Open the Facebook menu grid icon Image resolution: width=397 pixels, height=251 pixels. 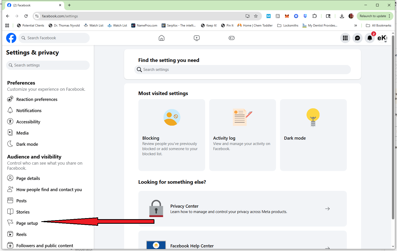[345, 38]
